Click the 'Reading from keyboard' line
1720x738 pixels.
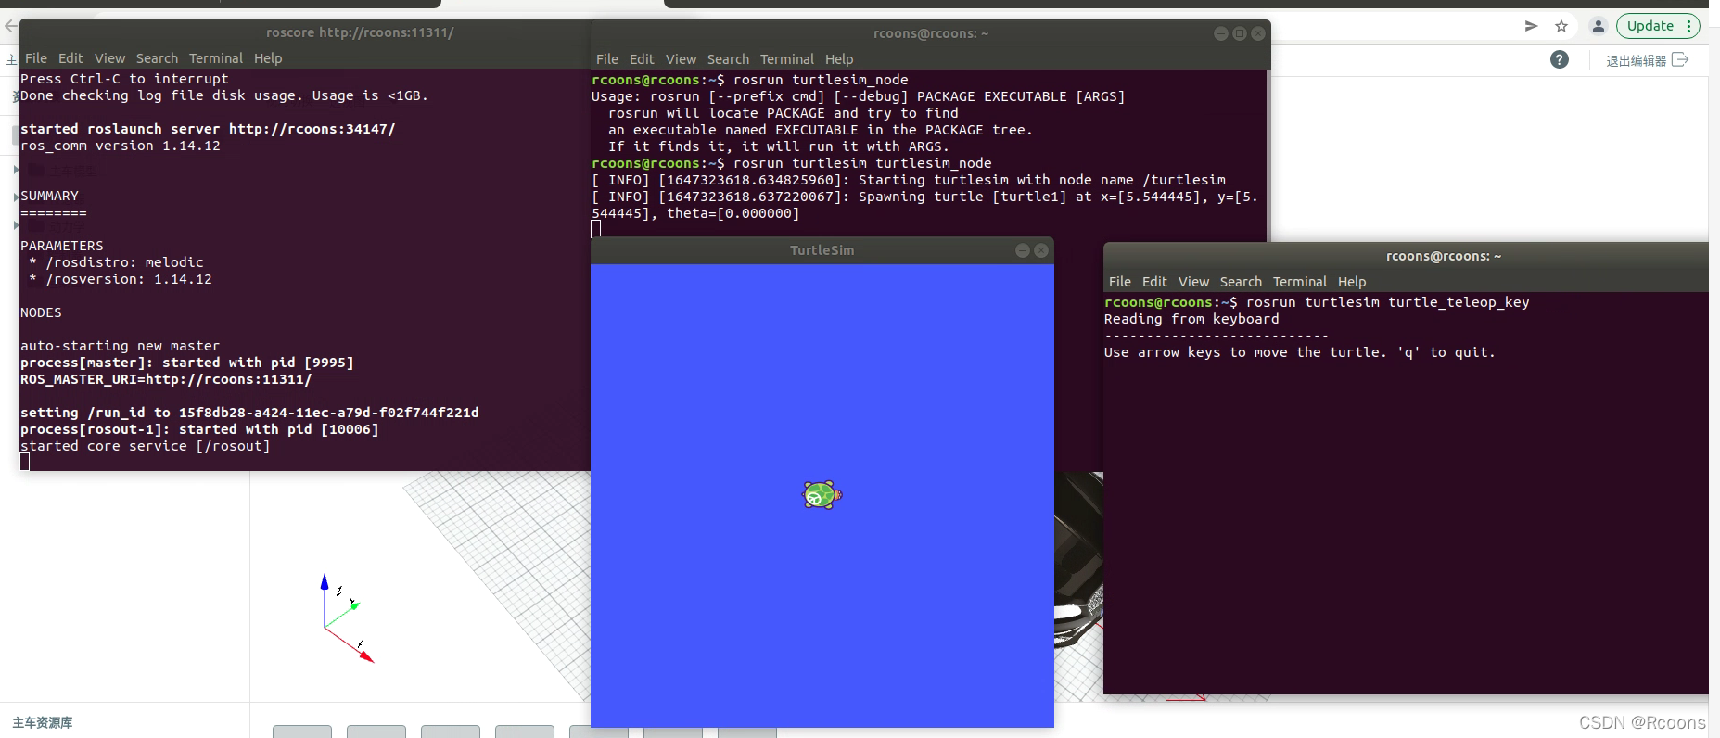1191,320
